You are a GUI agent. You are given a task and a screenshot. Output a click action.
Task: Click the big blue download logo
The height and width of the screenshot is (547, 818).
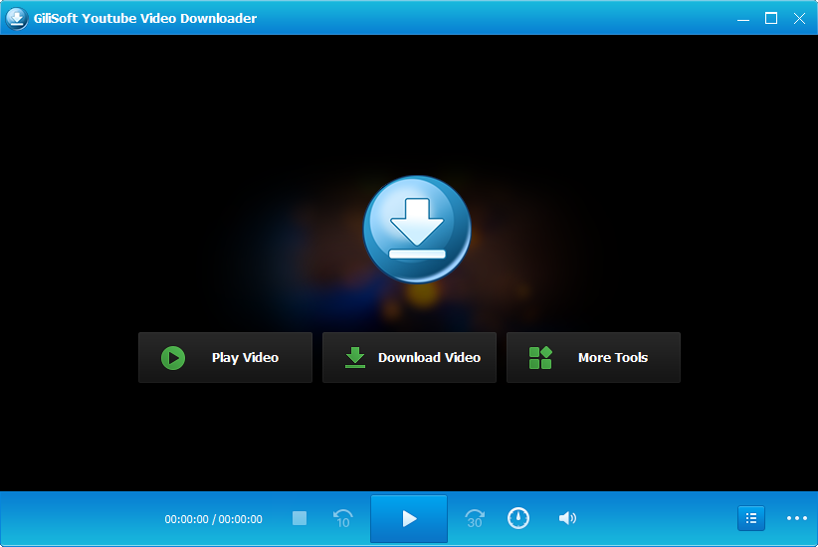tap(417, 230)
